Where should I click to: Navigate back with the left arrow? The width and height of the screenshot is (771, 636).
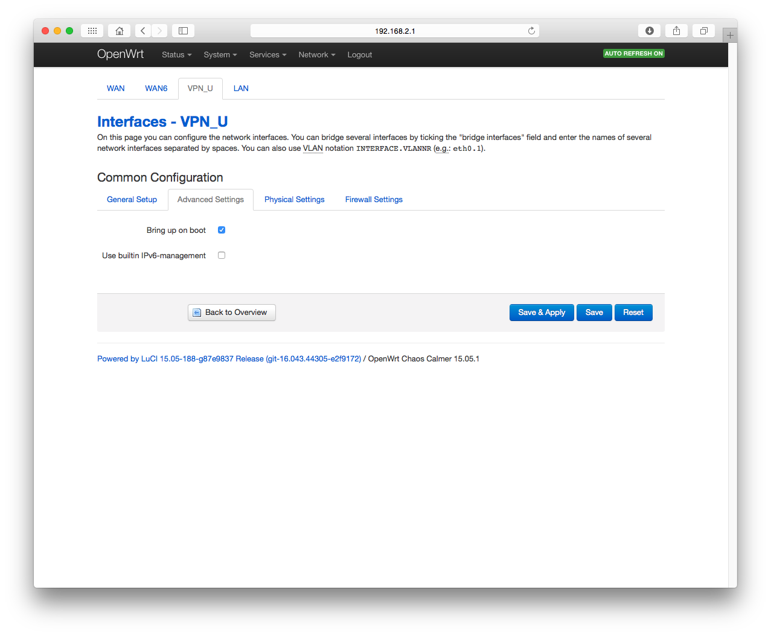click(x=143, y=31)
